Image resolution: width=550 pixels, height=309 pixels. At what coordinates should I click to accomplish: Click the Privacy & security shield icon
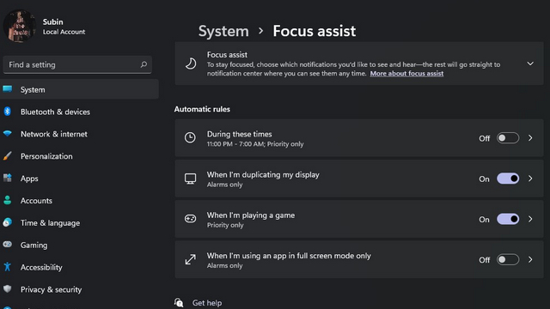click(8, 289)
